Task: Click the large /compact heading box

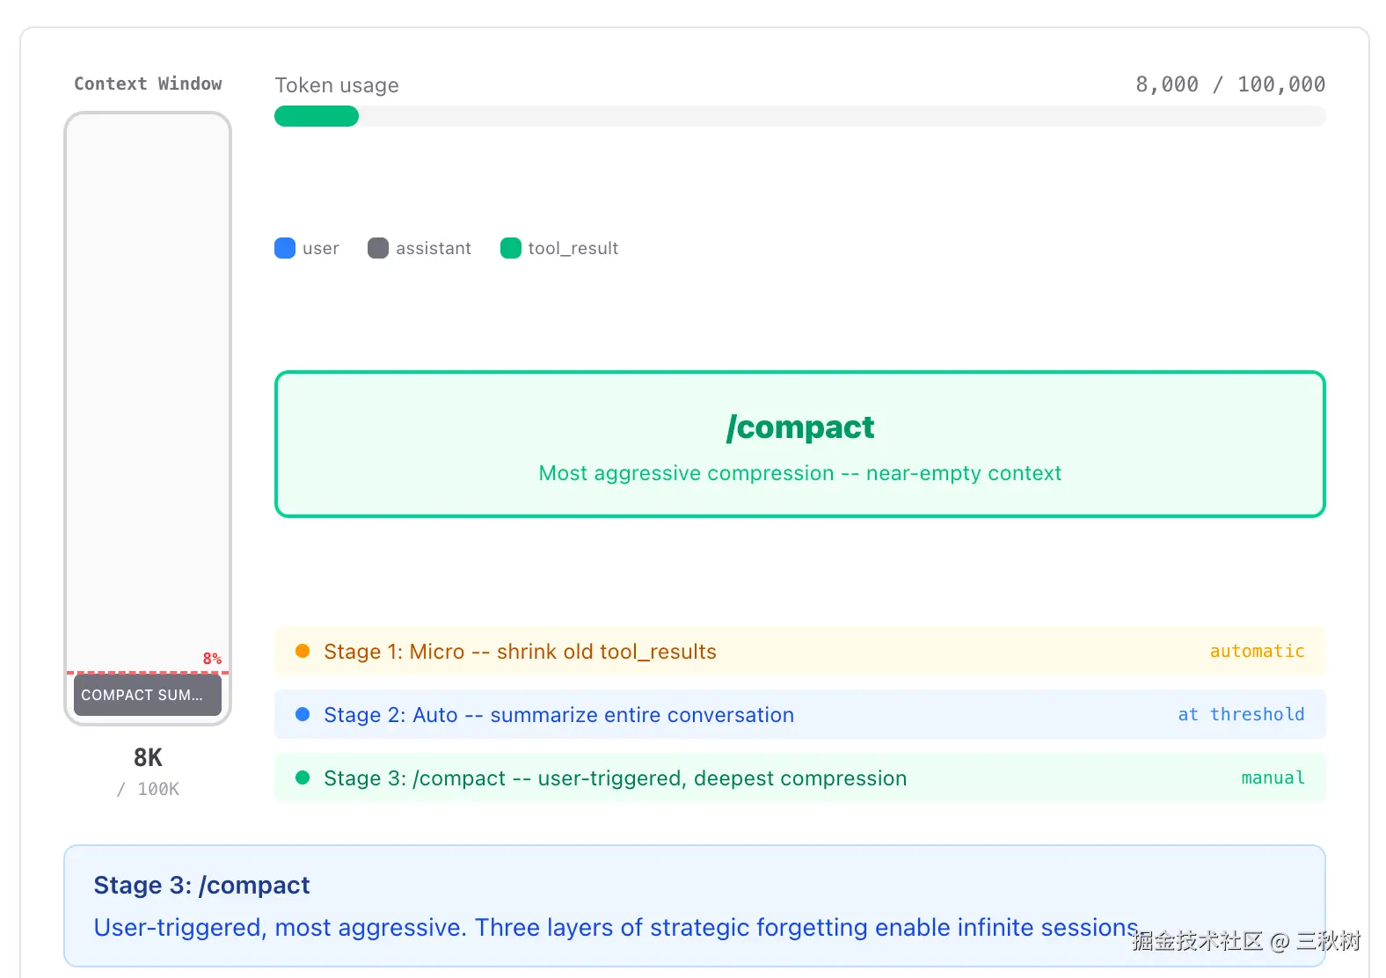Action: 799,444
